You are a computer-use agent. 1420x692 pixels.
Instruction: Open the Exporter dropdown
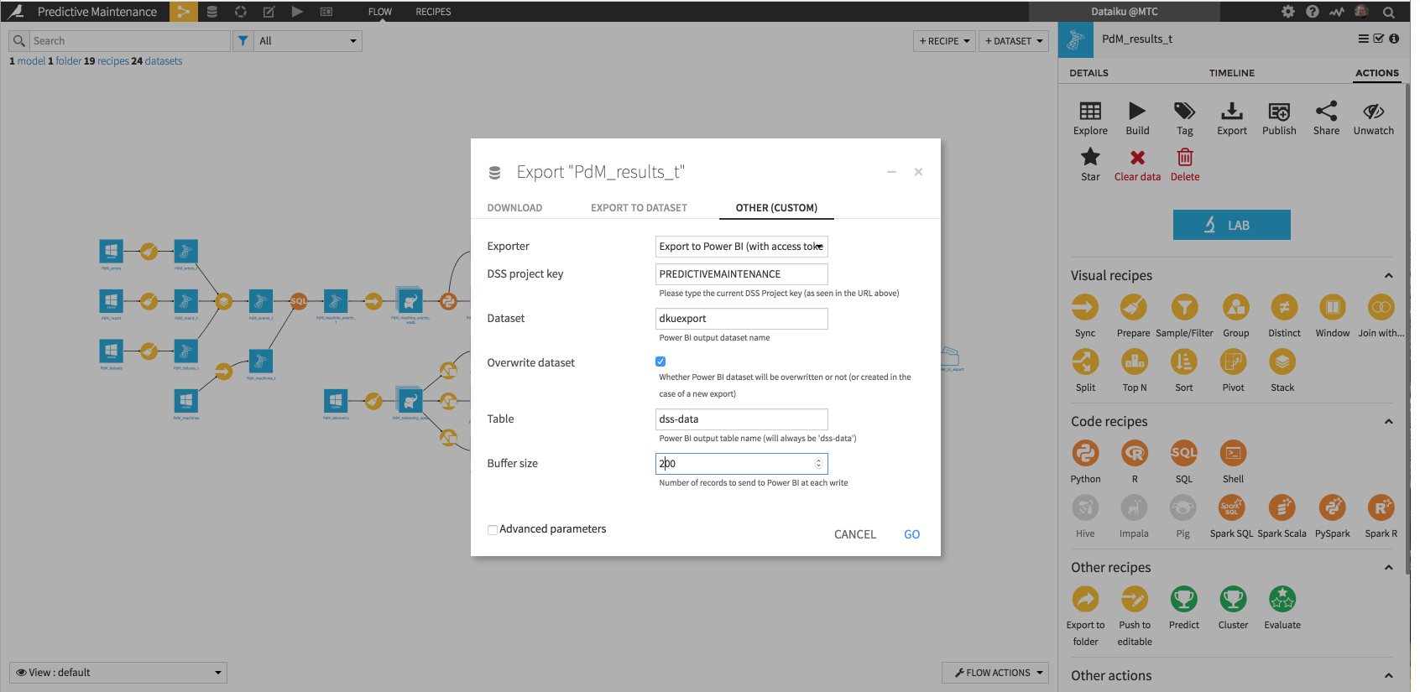741,247
